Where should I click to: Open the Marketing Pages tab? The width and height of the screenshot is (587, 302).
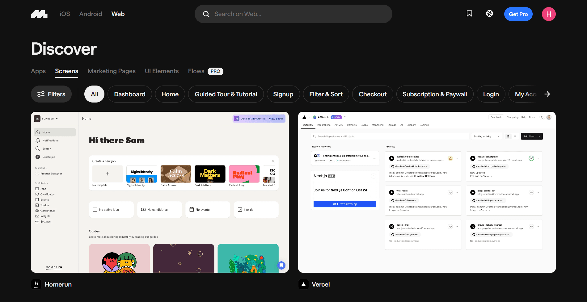[112, 71]
